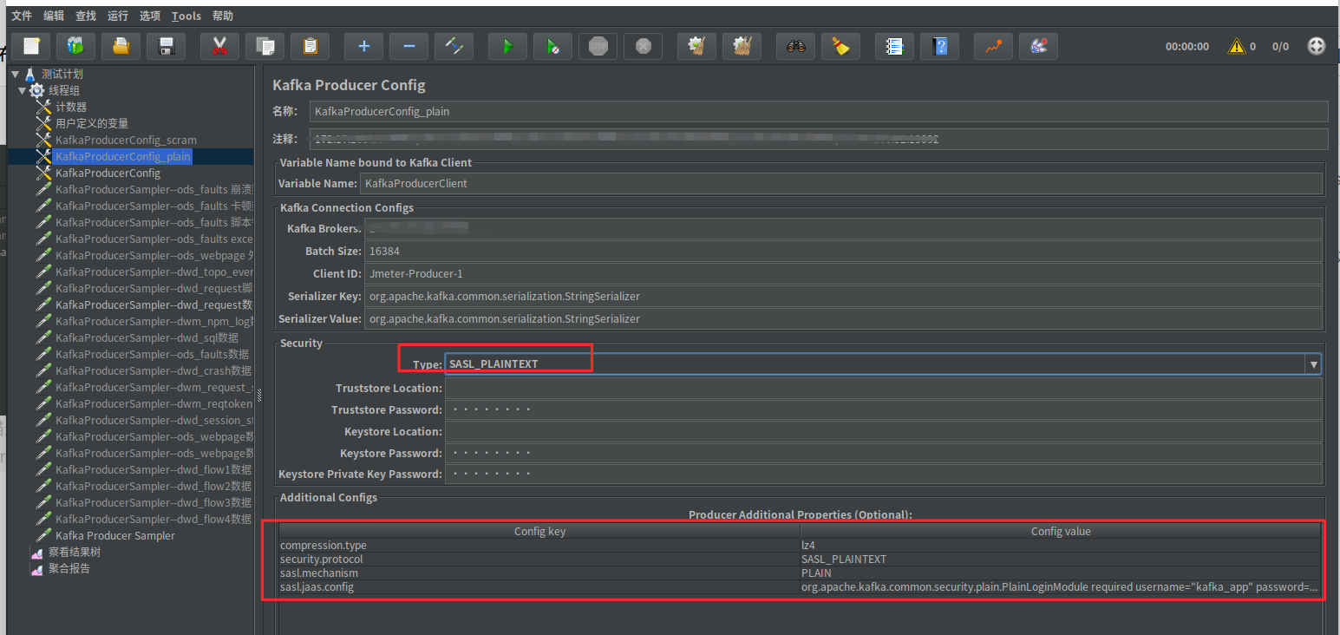Click the last toolbar plugin icon
Screen dimensions: 1340x635
coord(1039,46)
